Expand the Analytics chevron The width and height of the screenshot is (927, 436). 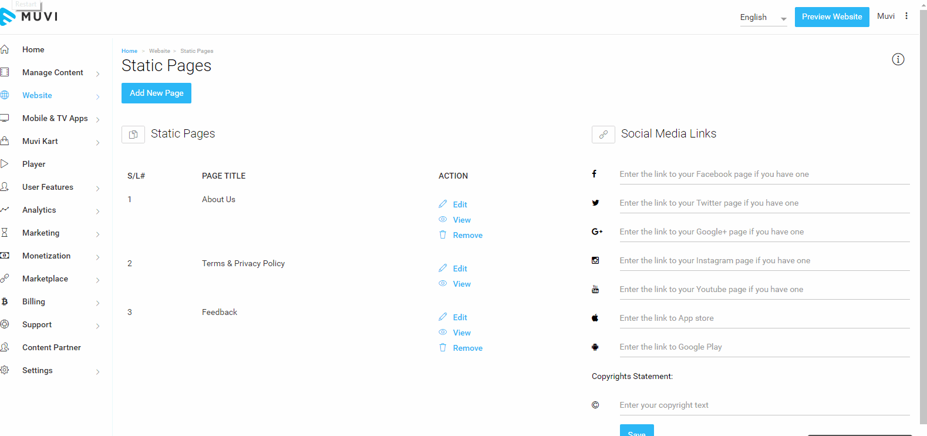click(97, 211)
